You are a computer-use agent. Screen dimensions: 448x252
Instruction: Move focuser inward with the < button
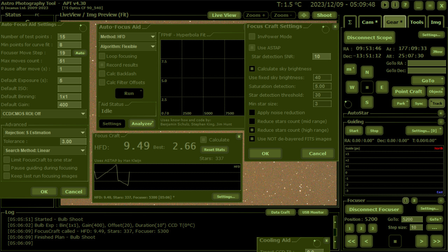point(366,241)
